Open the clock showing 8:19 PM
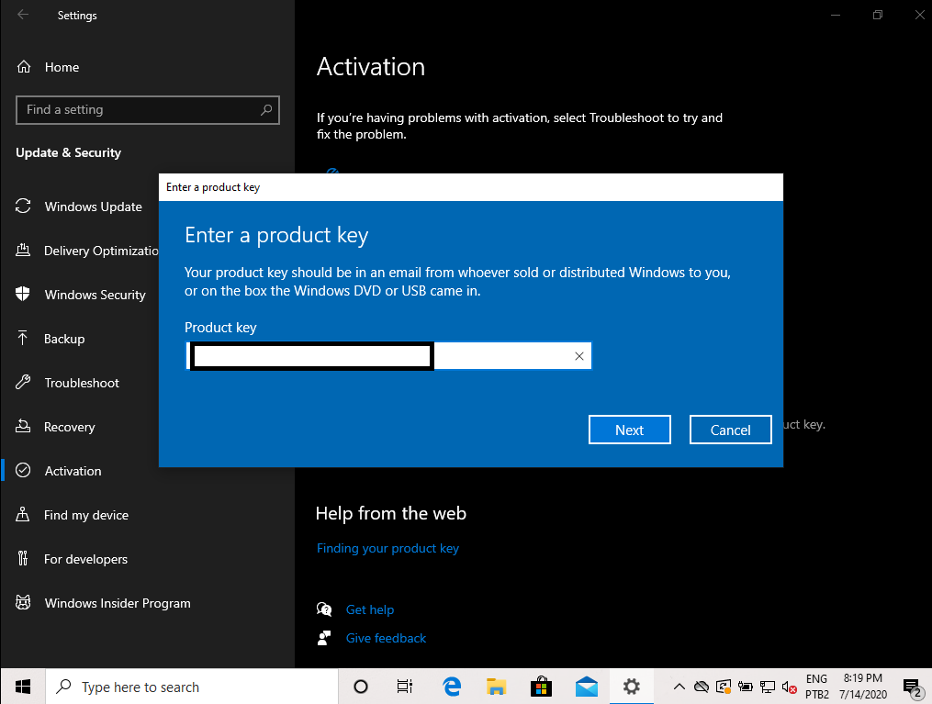This screenshot has height=704, width=932. [x=863, y=687]
